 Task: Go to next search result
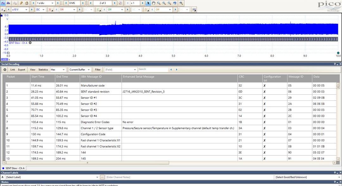click(176, 69)
